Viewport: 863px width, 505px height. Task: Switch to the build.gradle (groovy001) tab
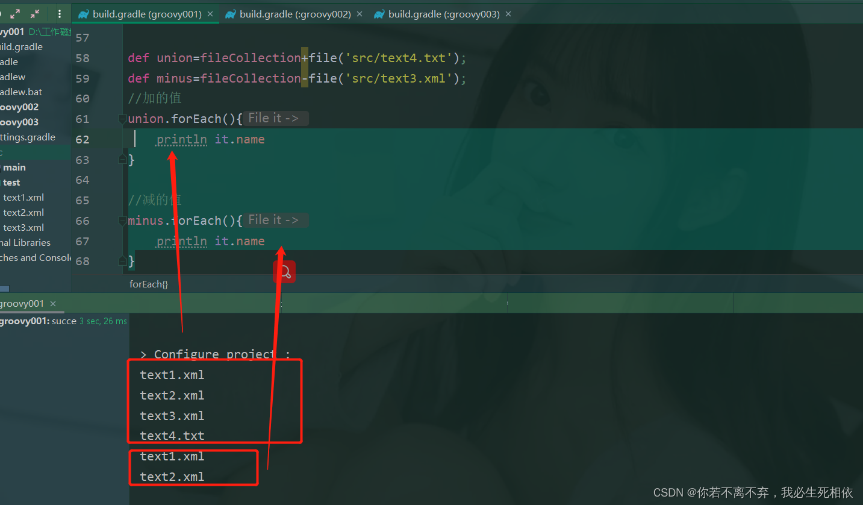point(147,14)
